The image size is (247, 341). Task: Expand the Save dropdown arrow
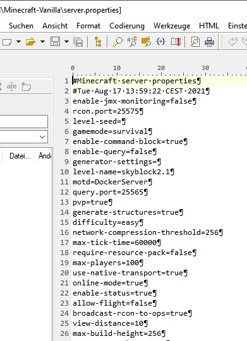pos(66,42)
